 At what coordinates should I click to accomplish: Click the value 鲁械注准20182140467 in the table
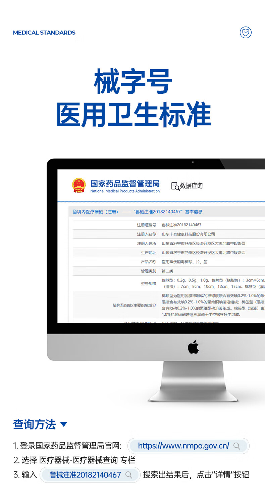point(181,225)
